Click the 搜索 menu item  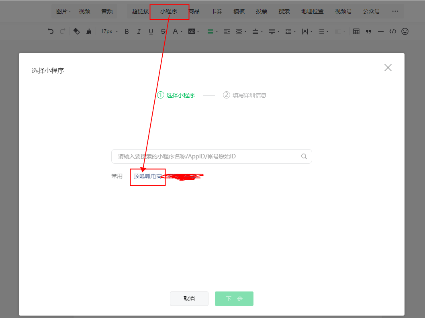(x=284, y=11)
